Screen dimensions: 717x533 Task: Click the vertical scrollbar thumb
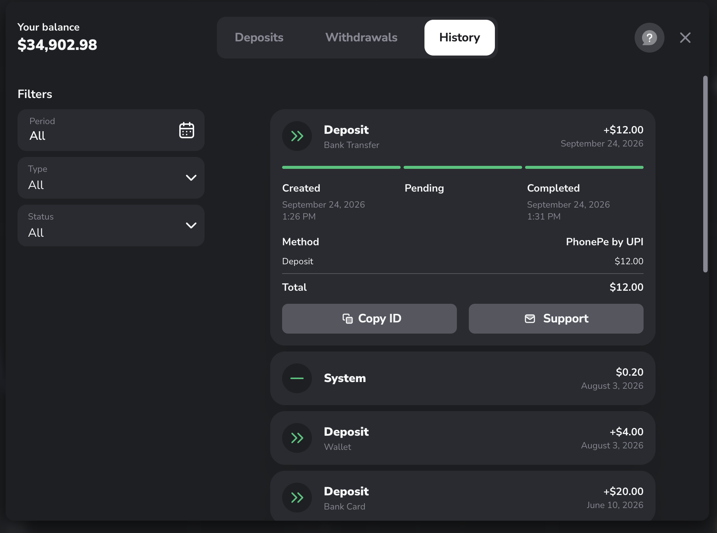705,174
